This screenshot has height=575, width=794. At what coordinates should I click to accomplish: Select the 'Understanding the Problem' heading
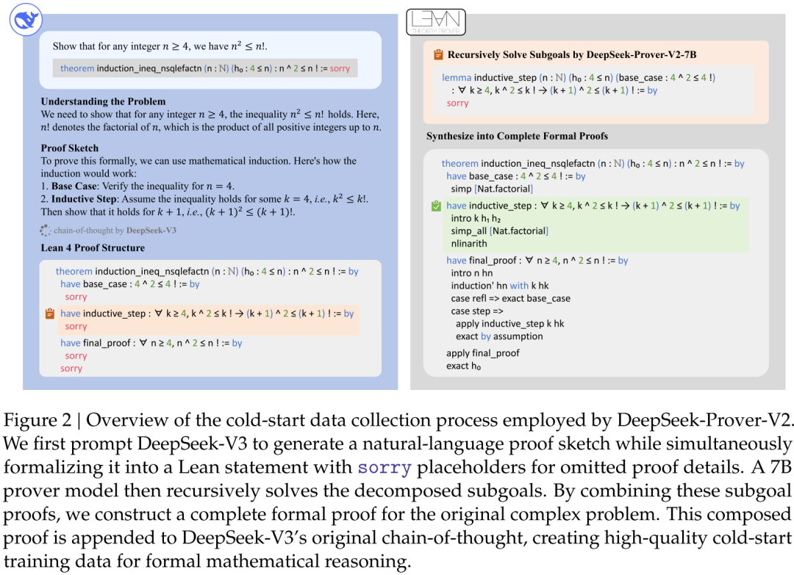(x=104, y=101)
